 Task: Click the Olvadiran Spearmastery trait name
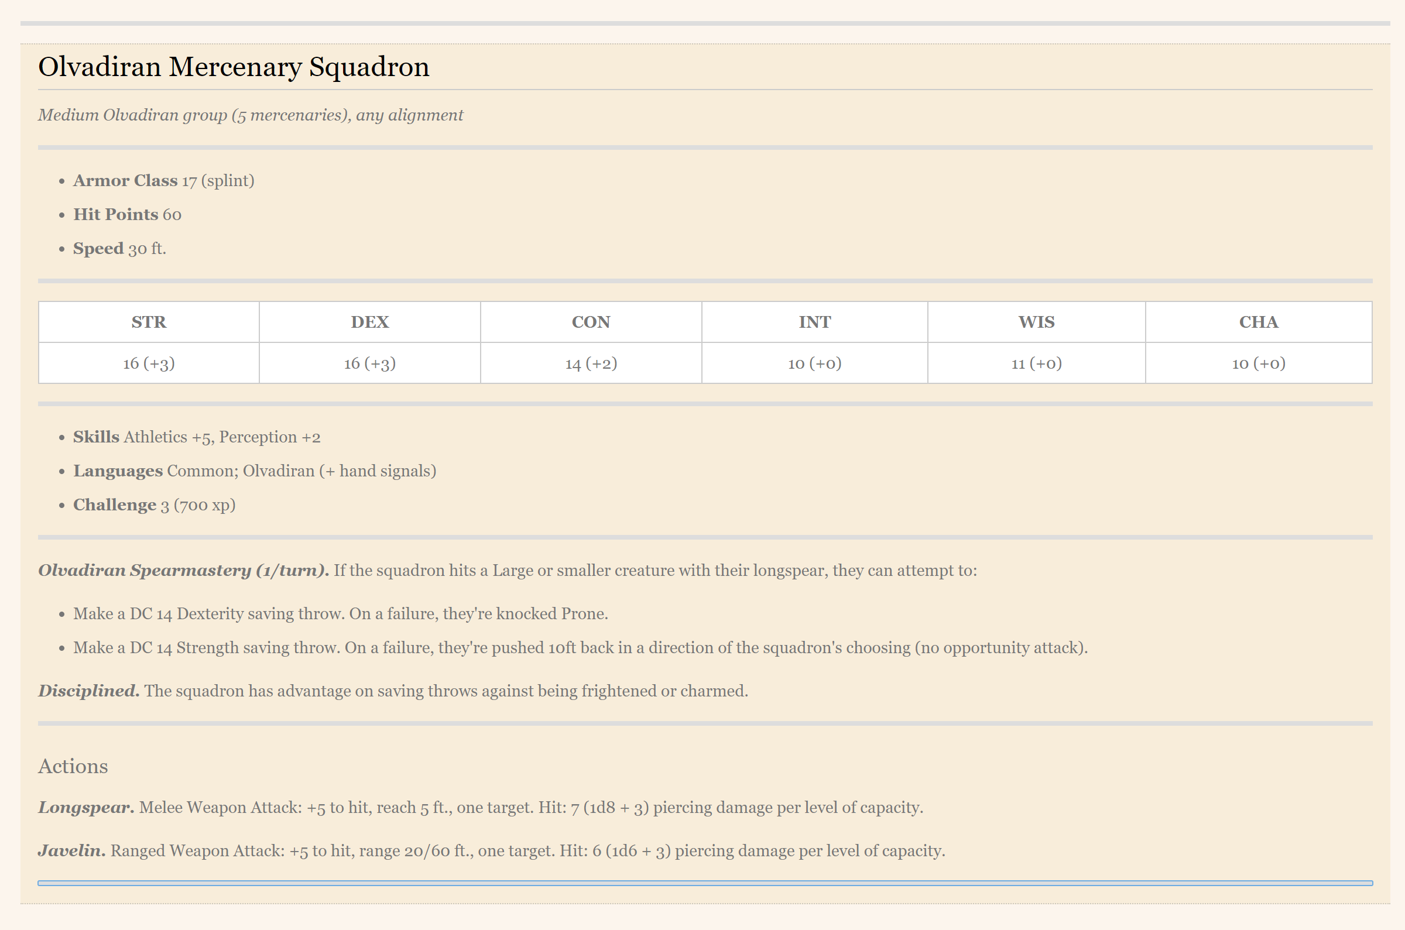[x=183, y=570]
